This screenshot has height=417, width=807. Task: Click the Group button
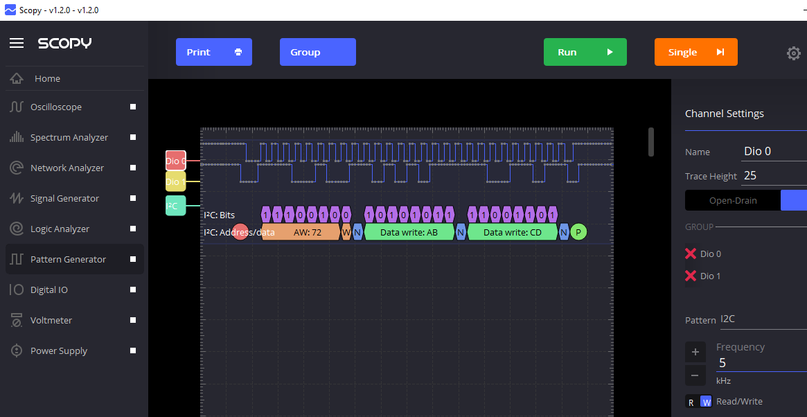pyautogui.click(x=317, y=52)
